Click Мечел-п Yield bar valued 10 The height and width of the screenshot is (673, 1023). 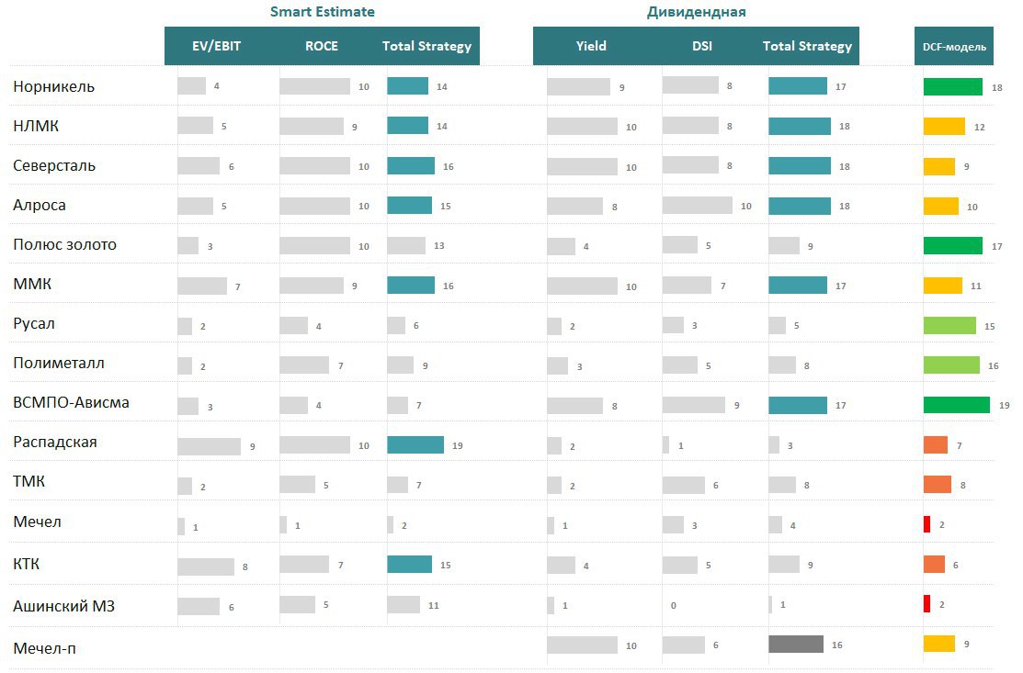pos(582,645)
